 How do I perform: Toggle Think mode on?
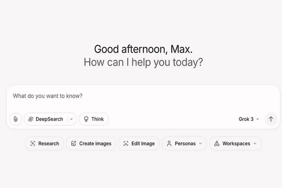click(97, 119)
